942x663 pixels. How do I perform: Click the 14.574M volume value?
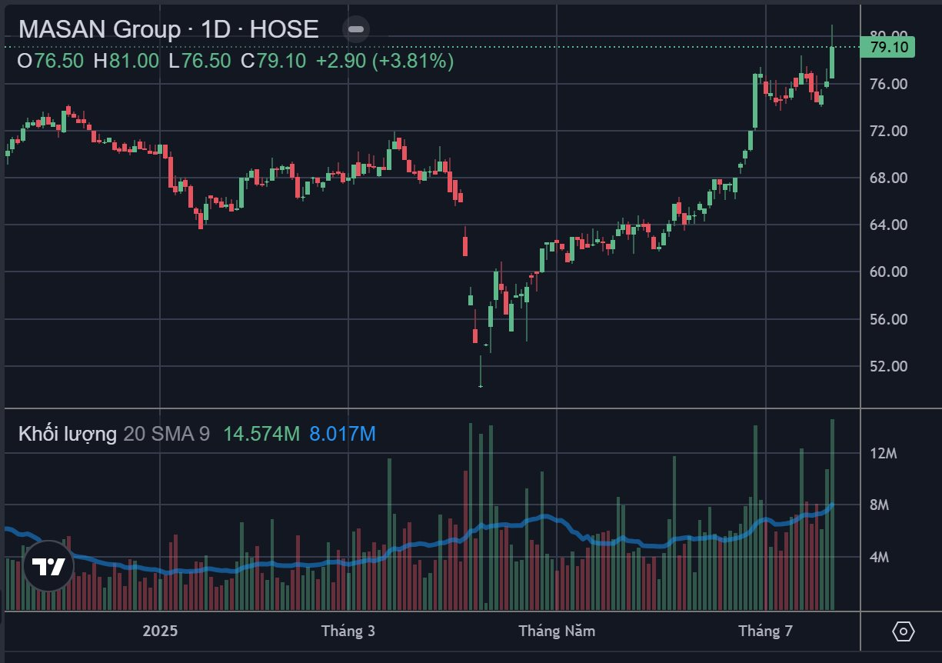pos(261,434)
